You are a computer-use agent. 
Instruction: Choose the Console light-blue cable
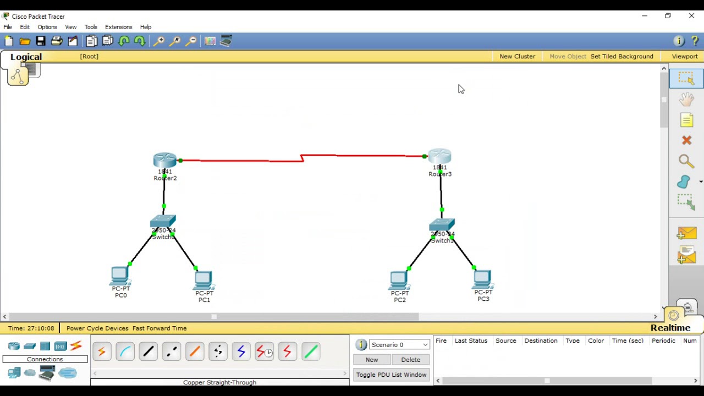125,351
